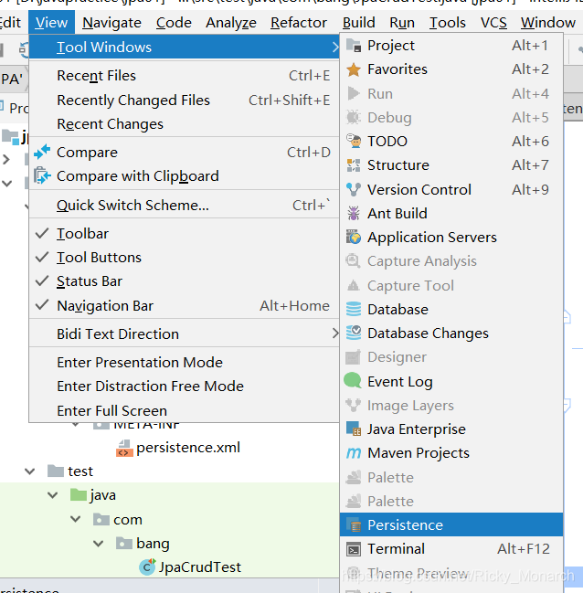The image size is (583, 593).
Task: Choose the first Palette submenu entry
Action: click(x=451, y=478)
